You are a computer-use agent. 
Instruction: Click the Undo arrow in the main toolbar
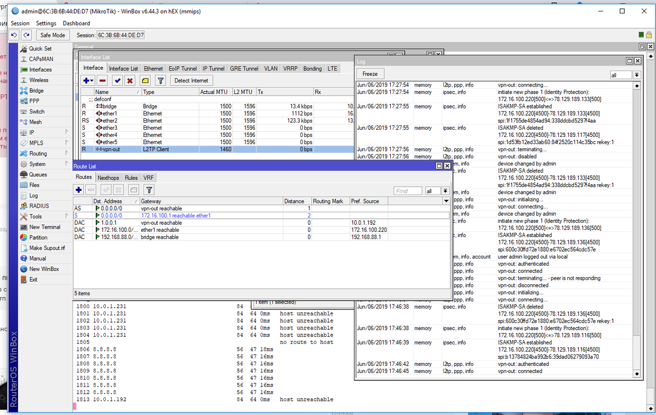[14, 35]
